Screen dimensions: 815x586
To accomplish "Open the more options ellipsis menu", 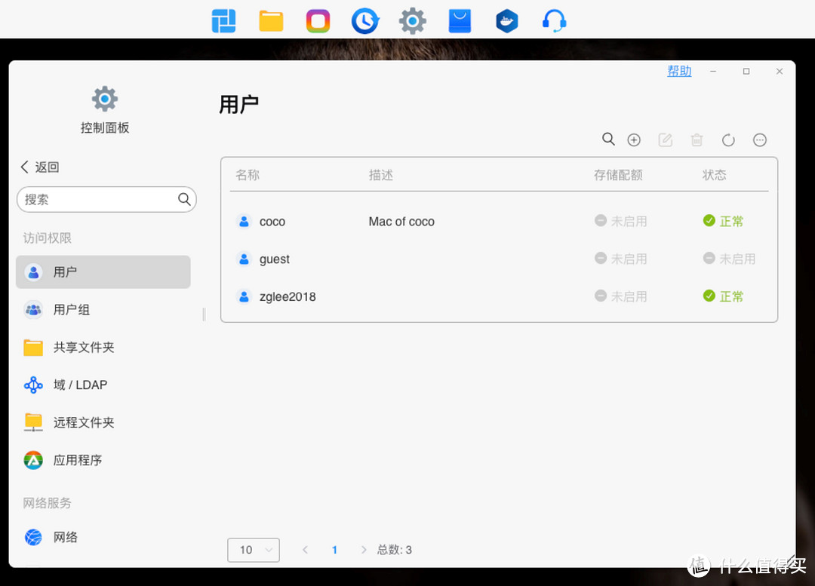I will tap(760, 140).
